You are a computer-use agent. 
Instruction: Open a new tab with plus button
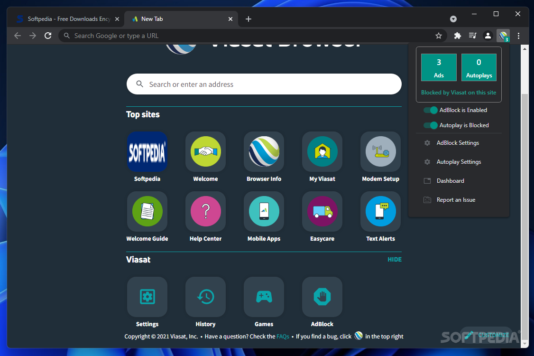(249, 19)
